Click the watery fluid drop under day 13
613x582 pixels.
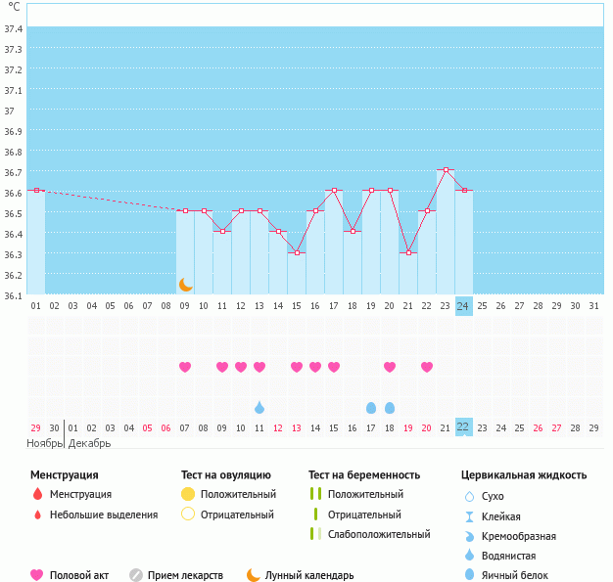click(259, 407)
